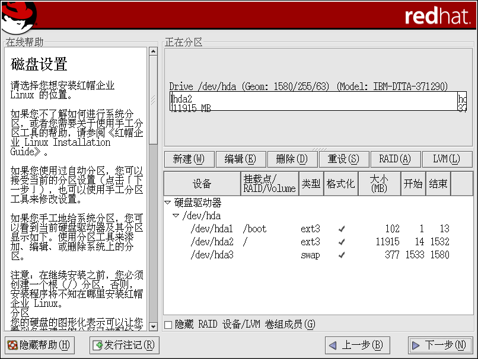478x359 pixels.
Task: Click the help panel scroll up arrow
Action: tap(154, 51)
